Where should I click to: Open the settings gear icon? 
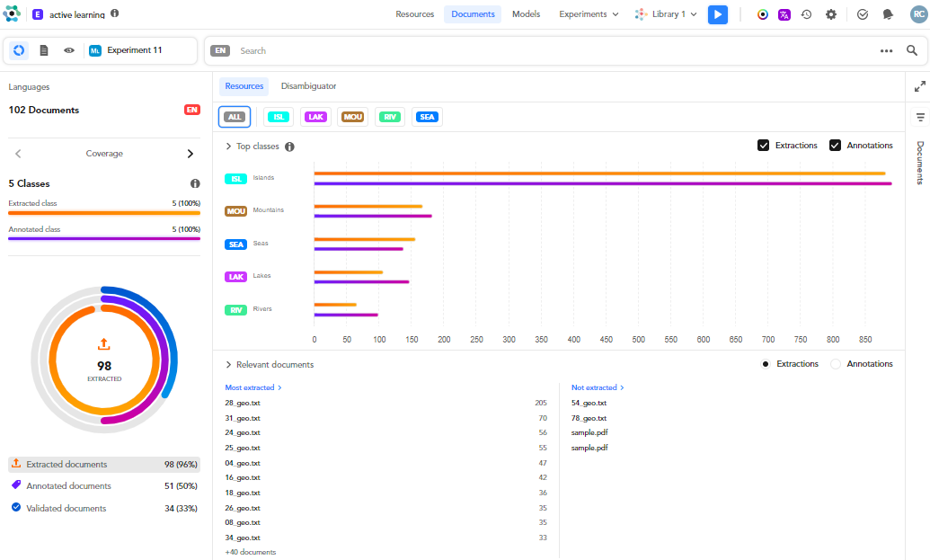[830, 14]
